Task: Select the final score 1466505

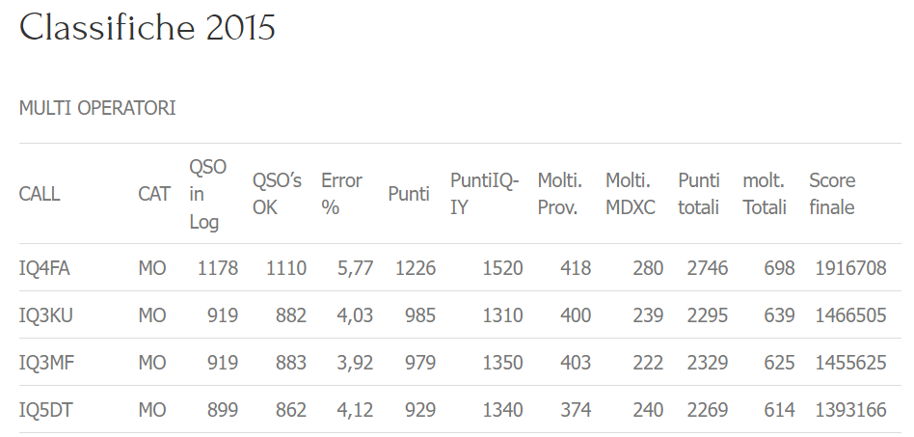Action: click(850, 315)
